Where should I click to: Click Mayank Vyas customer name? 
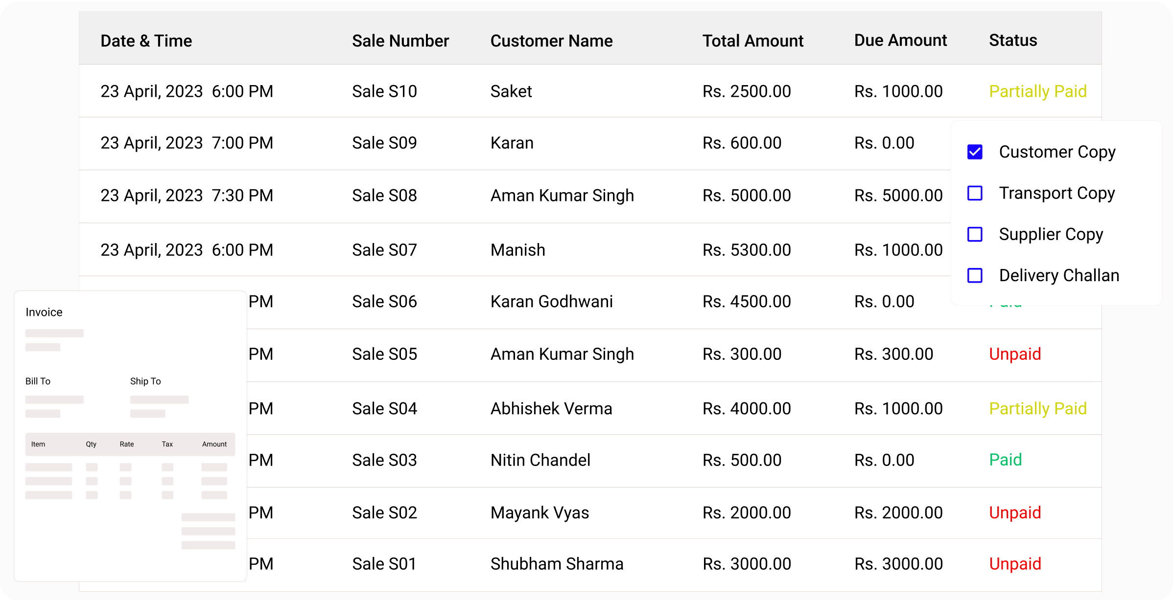(539, 512)
